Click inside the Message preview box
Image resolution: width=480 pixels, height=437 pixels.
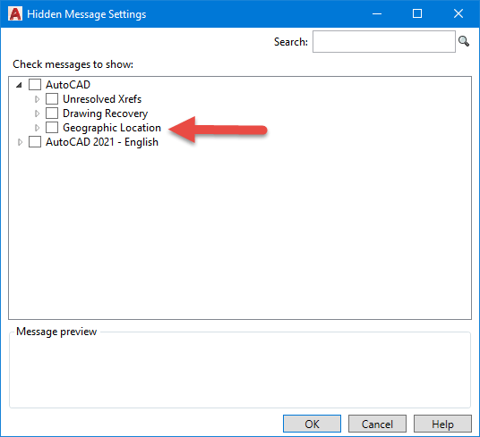point(240,371)
